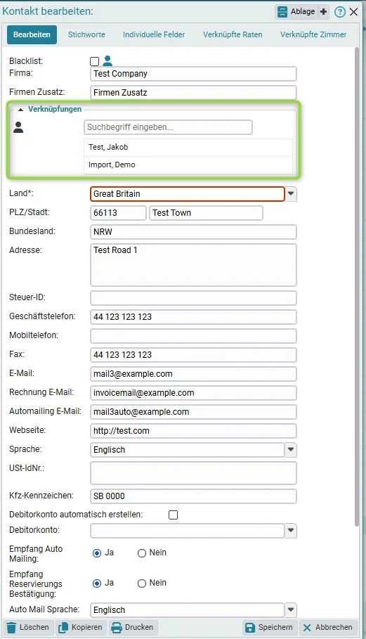Click E-Mail field mail3@example.com
The width and height of the screenshot is (366, 639).
(x=193, y=374)
